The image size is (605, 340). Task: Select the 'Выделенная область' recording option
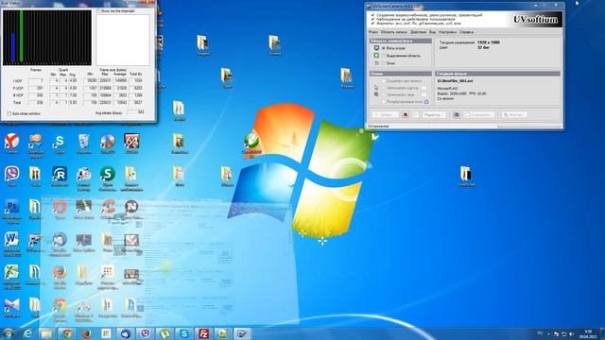[401, 56]
